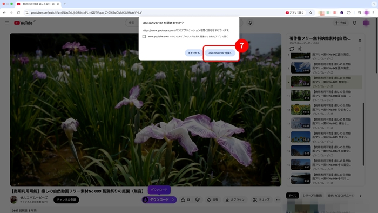
Task: Click the アプリで開く open-in-app chip
Action: point(295,12)
